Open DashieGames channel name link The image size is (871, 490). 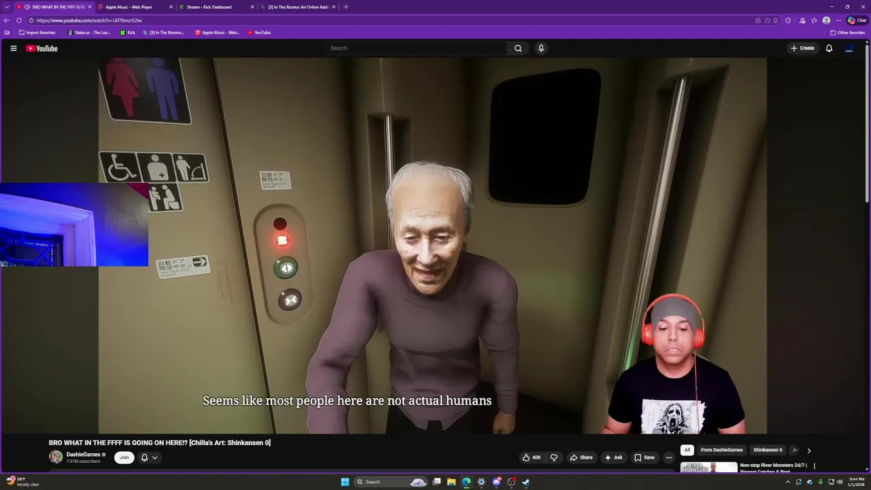pyautogui.click(x=83, y=454)
